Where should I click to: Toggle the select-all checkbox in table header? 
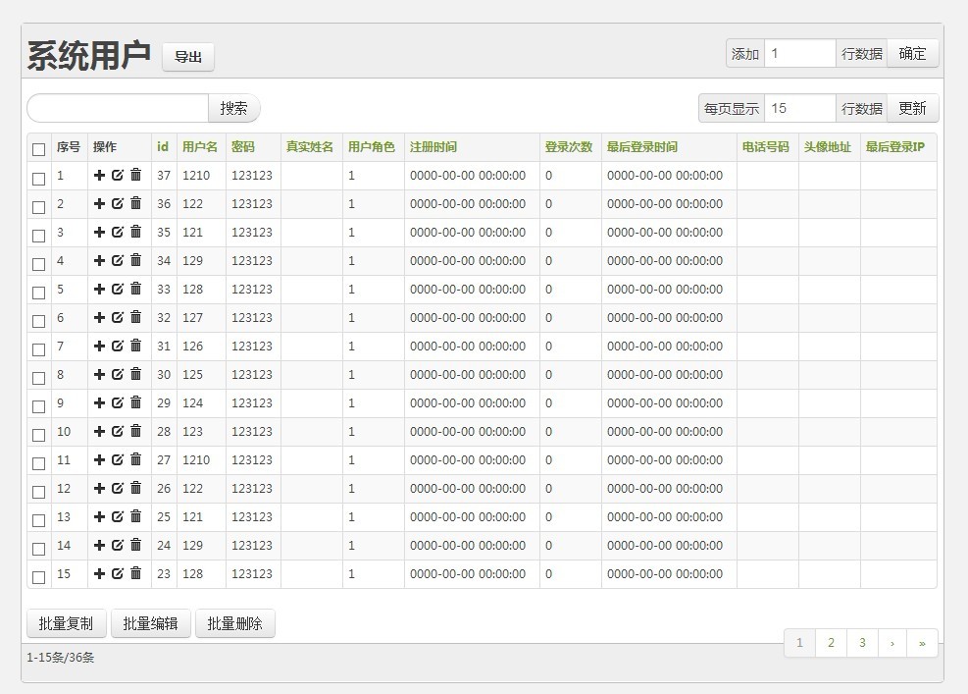coord(39,149)
